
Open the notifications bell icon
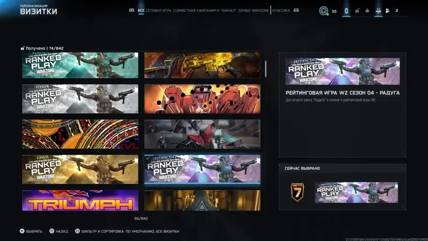click(x=367, y=11)
